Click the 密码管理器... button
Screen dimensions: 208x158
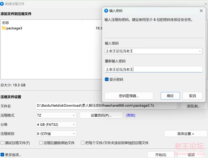129,96
